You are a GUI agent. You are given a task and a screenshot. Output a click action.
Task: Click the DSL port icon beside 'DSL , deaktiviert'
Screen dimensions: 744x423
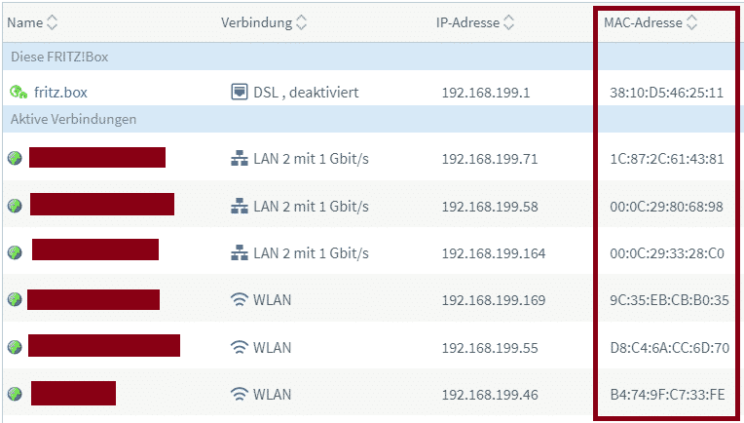[x=240, y=92]
